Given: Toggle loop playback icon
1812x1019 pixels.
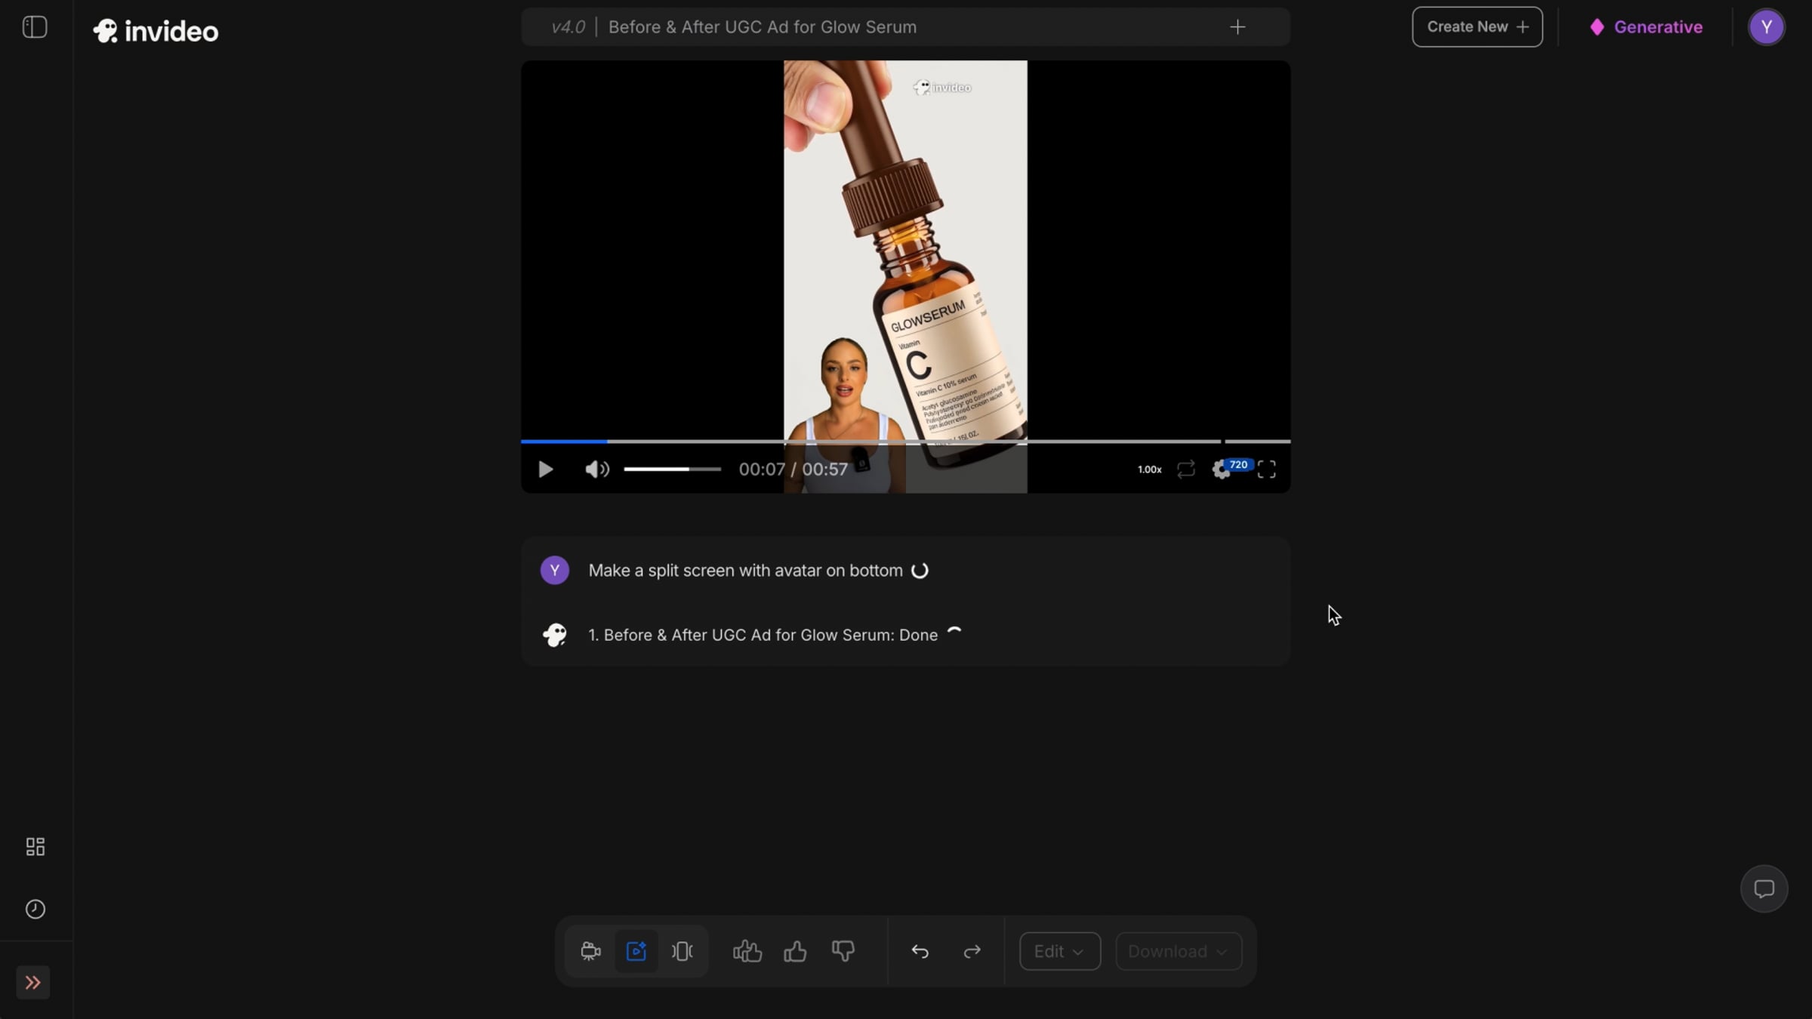Looking at the screenshot, I should point(1186,469).
